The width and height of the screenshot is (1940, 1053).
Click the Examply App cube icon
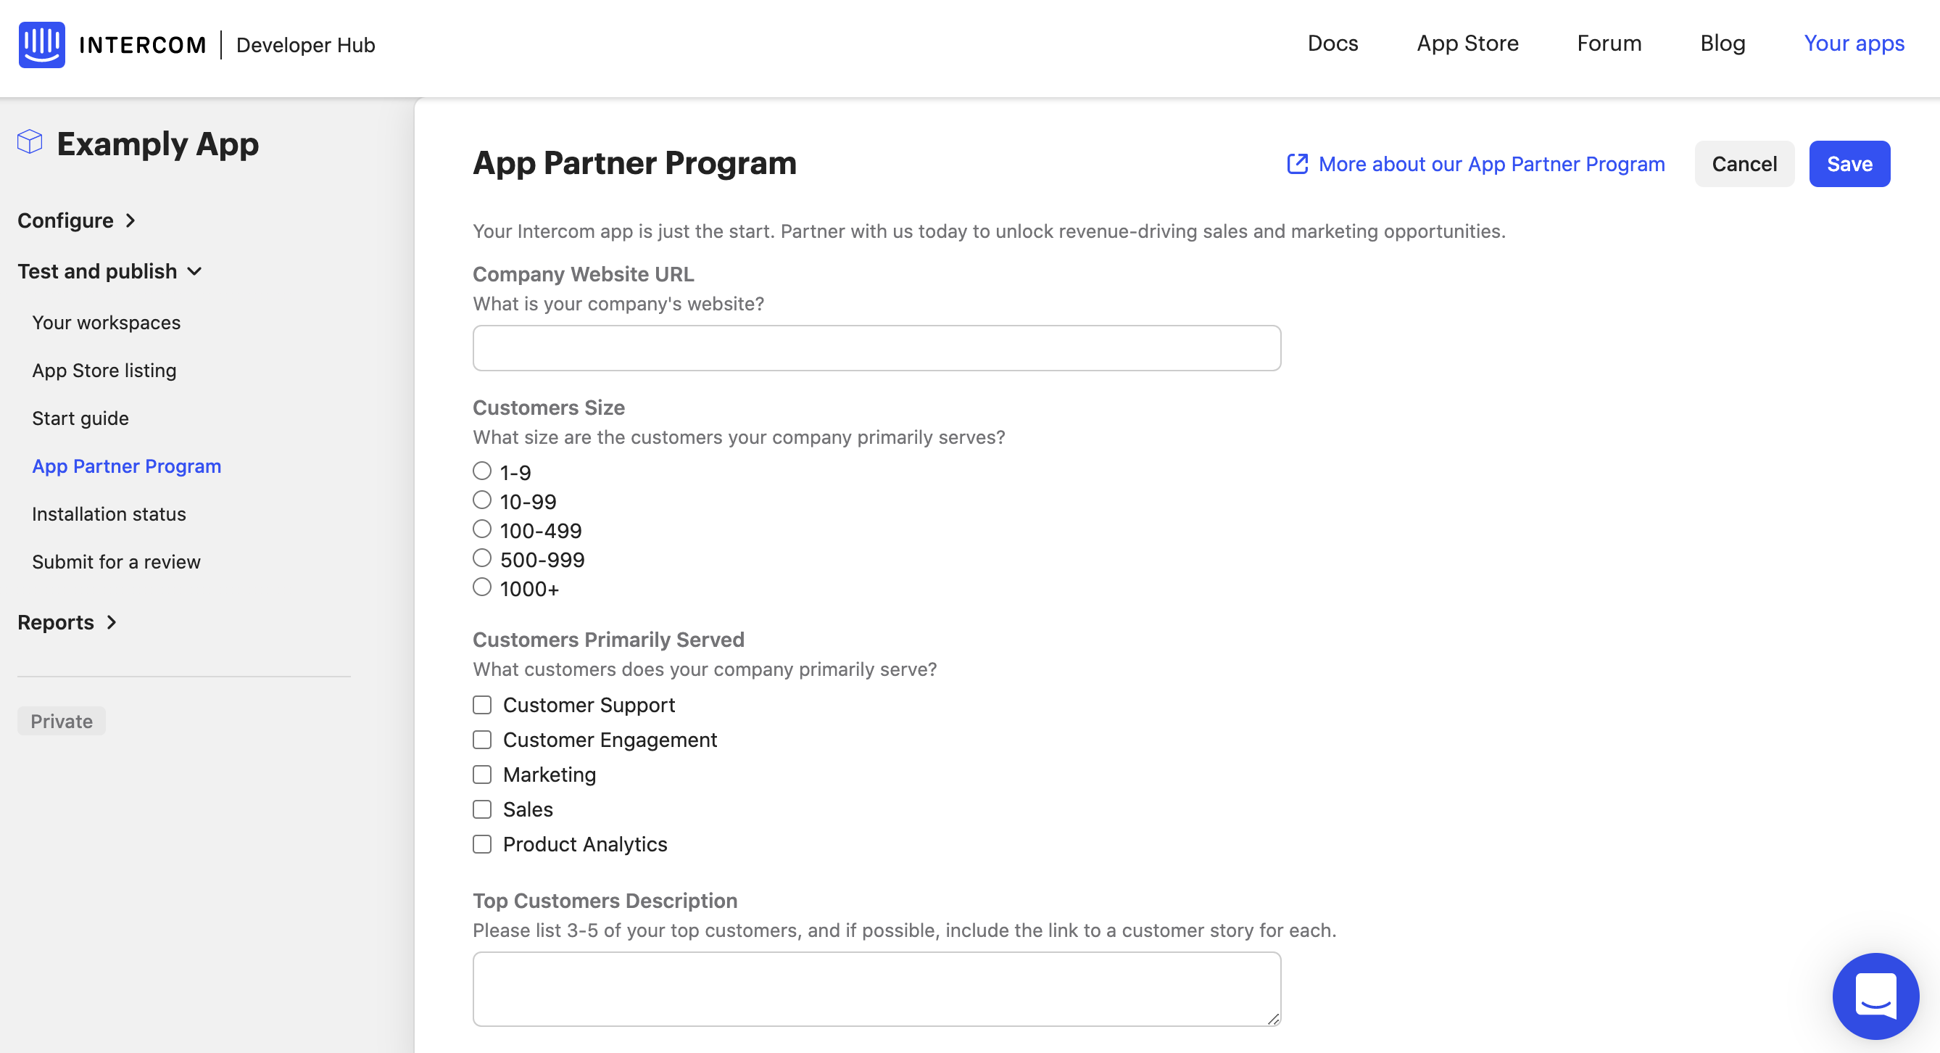click(x=30, y=141)
